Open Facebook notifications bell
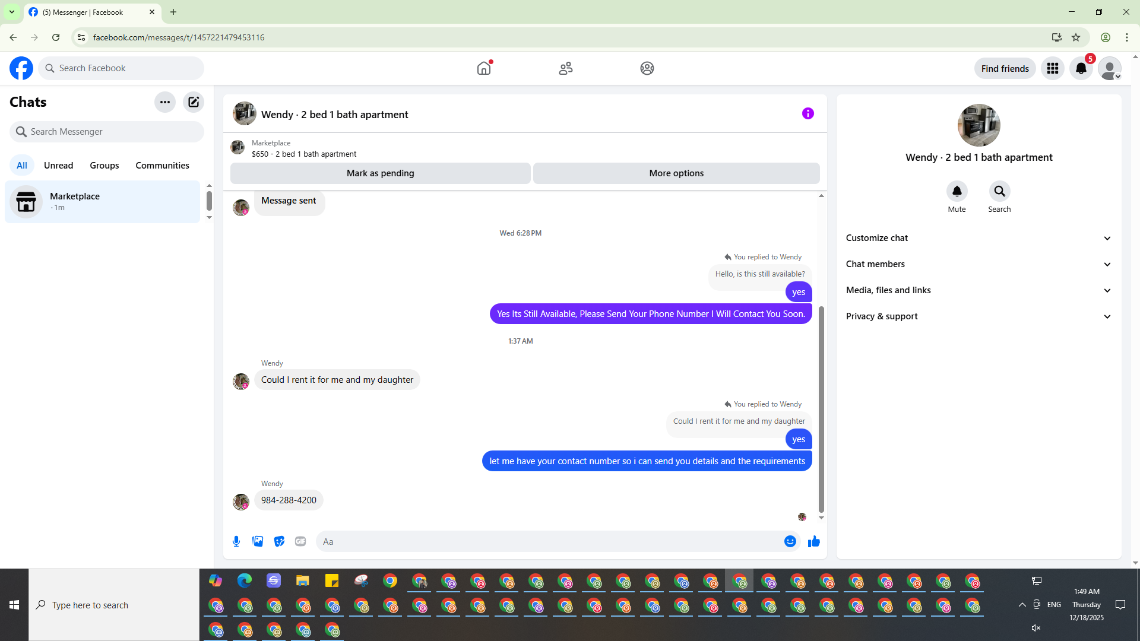 pos(1081,68)
